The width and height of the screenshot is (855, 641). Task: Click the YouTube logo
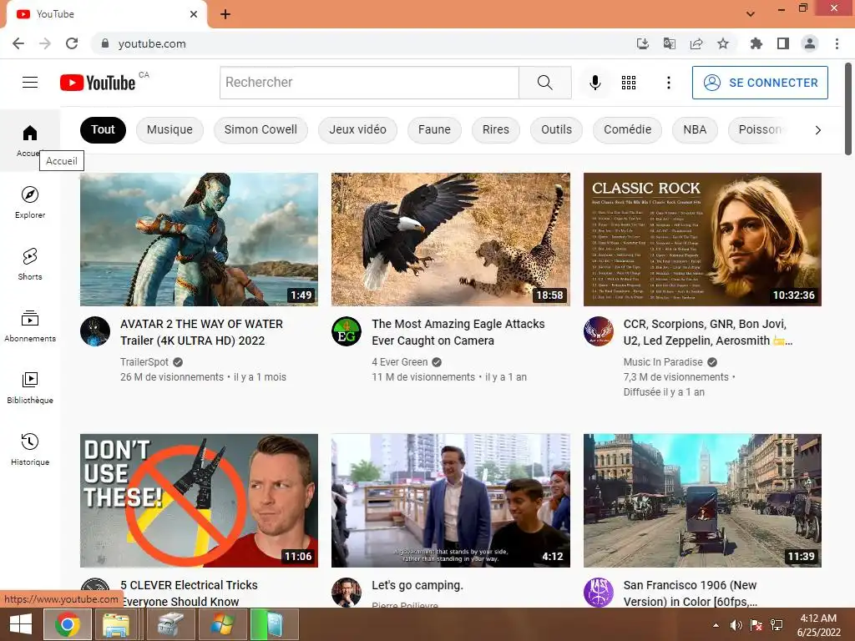[x=98, y=83]
